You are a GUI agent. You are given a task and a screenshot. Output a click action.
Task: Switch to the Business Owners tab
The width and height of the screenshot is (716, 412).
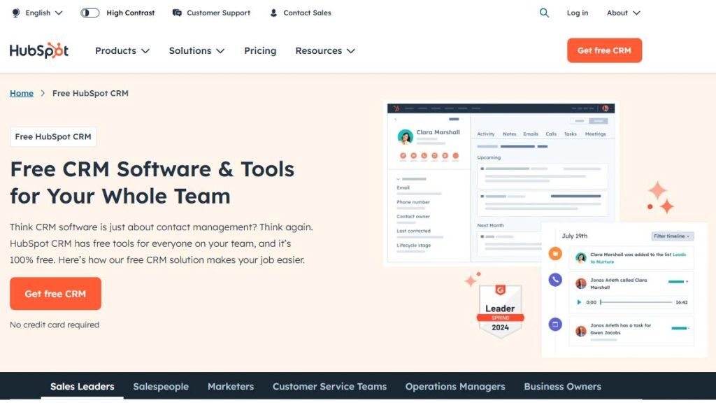(563, 386)
